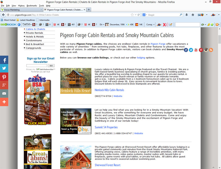
Task: Open more share options with the plus button
Action: click(x=4, y=102)
